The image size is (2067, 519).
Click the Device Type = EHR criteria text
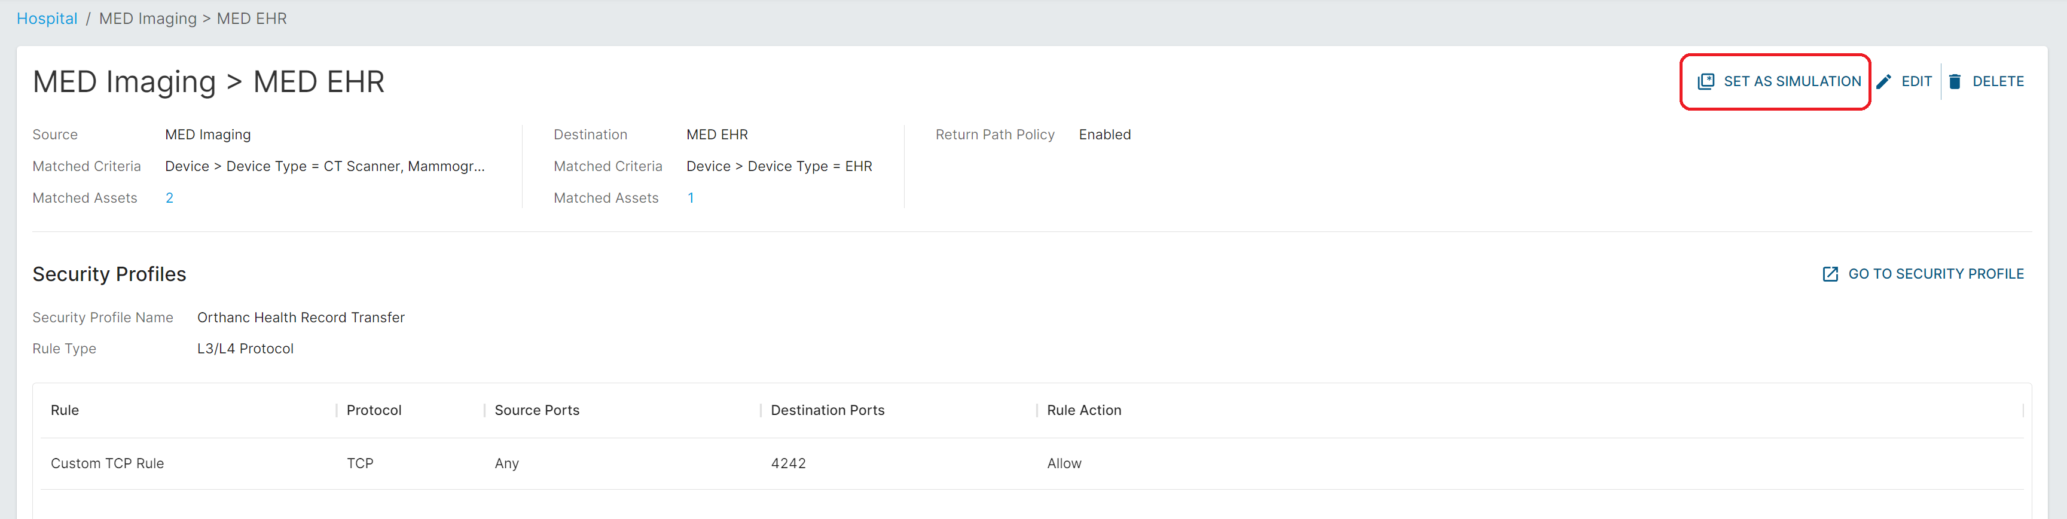tap(778, 166)
